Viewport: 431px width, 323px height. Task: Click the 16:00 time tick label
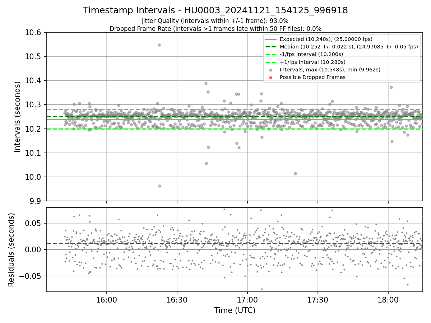(x=106, y=299)
